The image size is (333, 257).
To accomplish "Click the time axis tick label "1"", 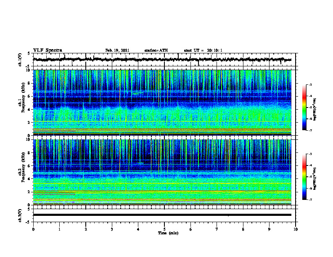I will (59, 229).
